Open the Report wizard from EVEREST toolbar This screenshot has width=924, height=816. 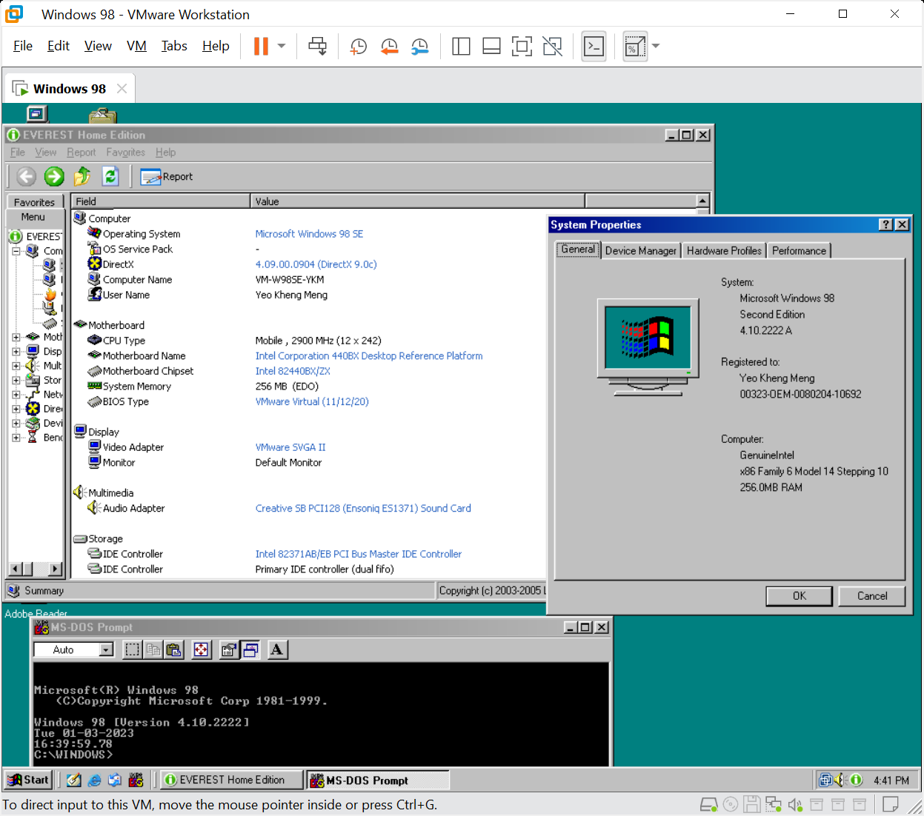pyautogui.click(x=167, y=176)
